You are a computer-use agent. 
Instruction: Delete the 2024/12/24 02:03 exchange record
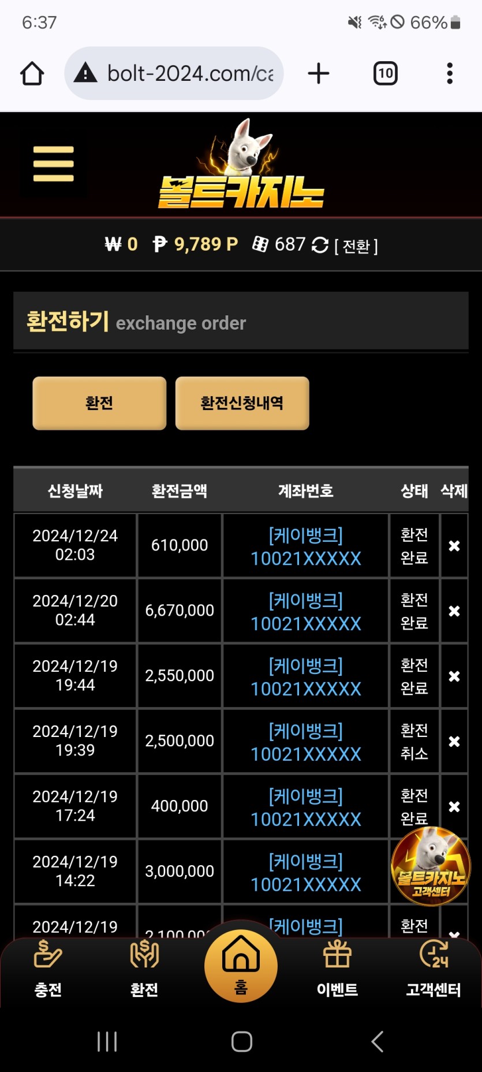[454, 546]
